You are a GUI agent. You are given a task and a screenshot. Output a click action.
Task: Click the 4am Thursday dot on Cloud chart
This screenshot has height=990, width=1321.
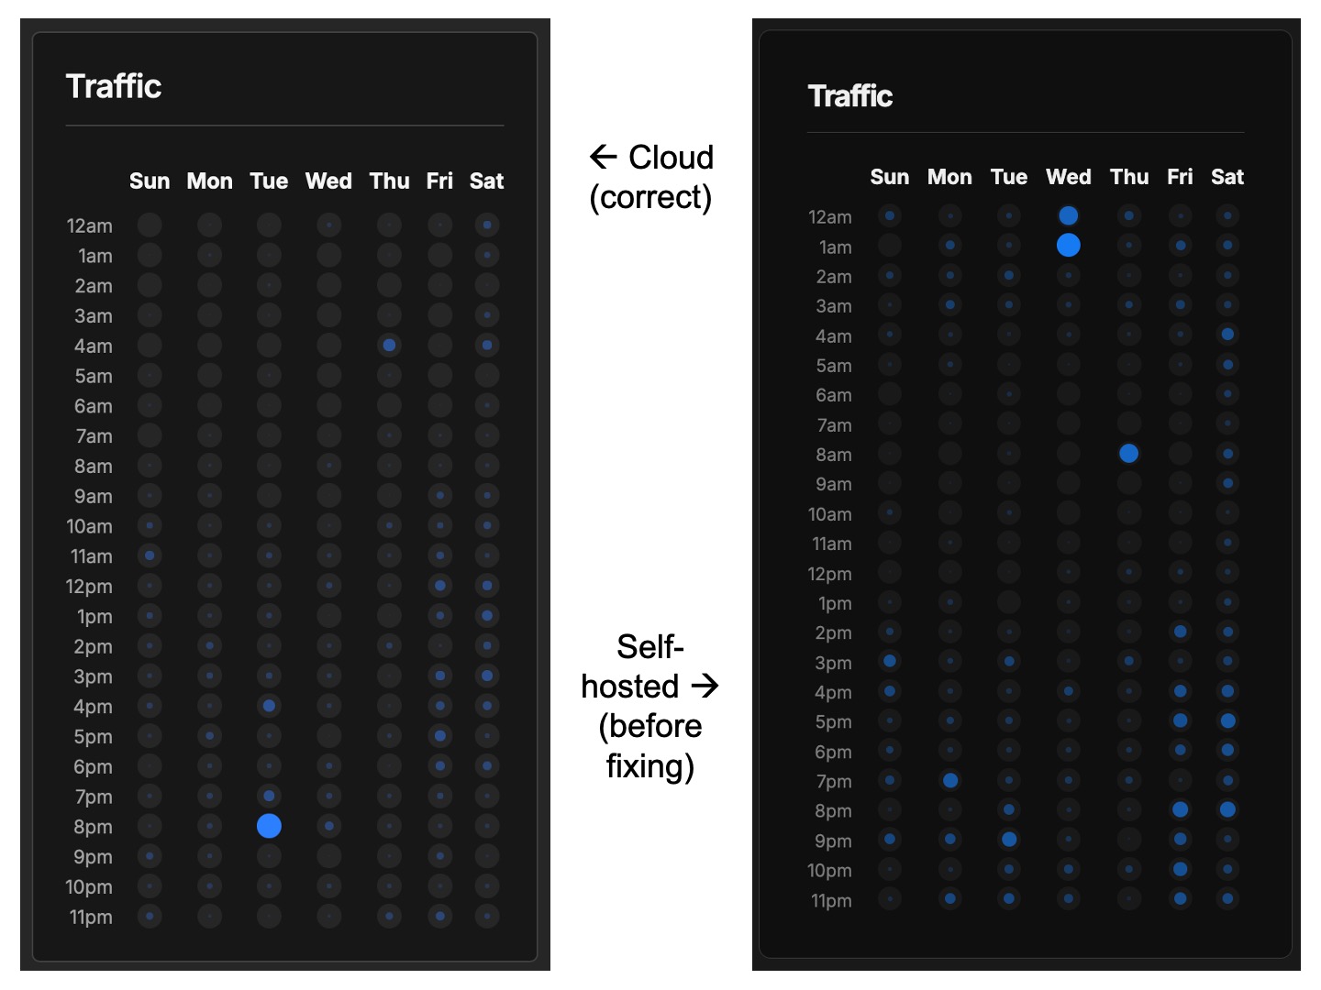coord(389,345)
